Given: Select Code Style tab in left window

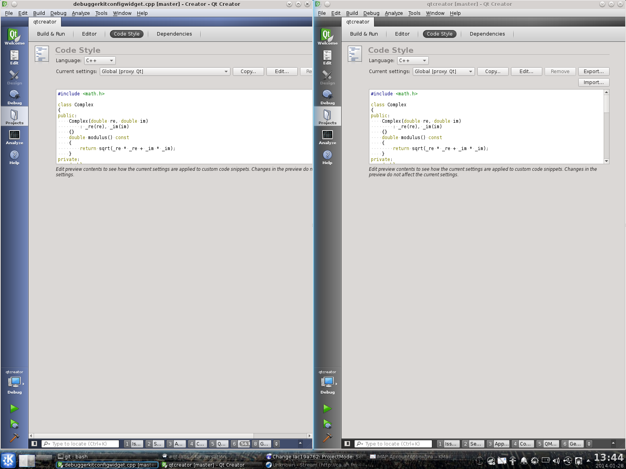Looking at the screenshot, I should [126, 34].
